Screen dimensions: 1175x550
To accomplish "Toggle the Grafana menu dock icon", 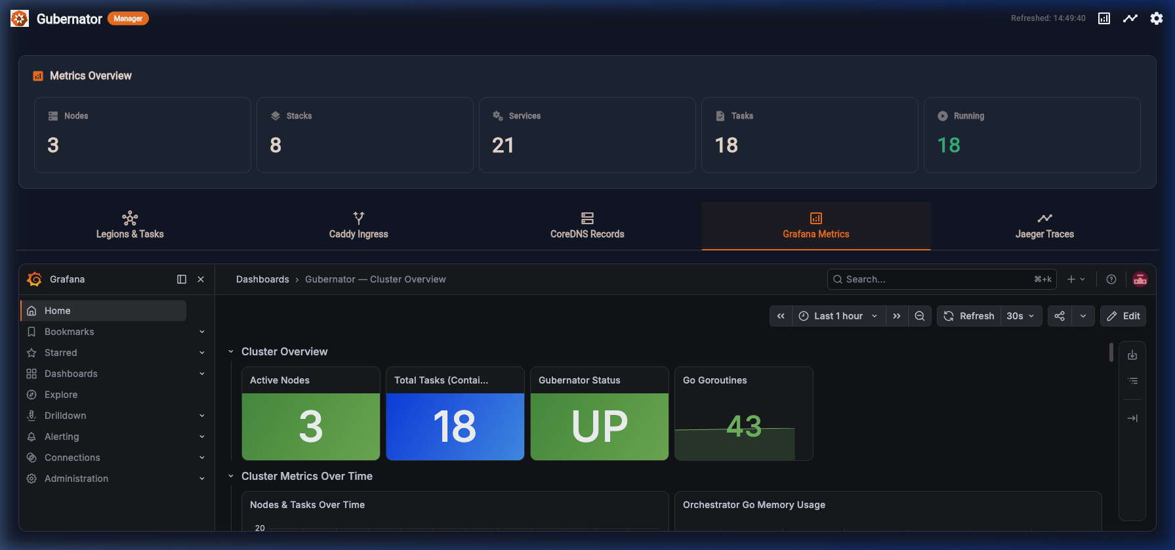I will click(x=182, y=279).
